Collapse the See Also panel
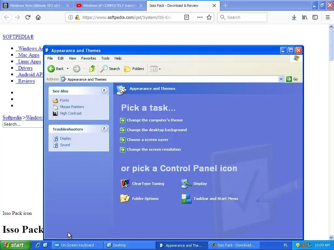Viewport: 334px width, 250px height. click(104, 90)
